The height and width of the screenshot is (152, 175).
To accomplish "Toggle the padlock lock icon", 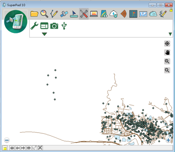I will click(171, 10).
